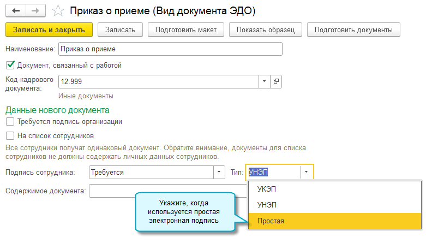The height and width of the screenshot is (243, 426).
Task: Open selection form icon next to Код кадрового документа
Action: click(x=276, y=81)
